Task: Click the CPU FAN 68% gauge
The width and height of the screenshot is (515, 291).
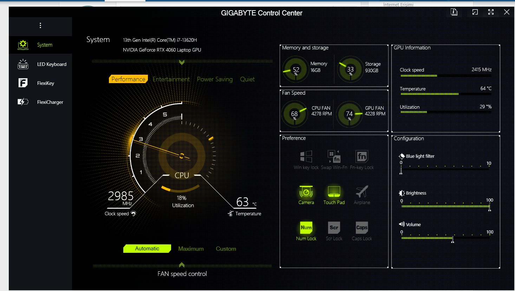Action: (294, 114)
